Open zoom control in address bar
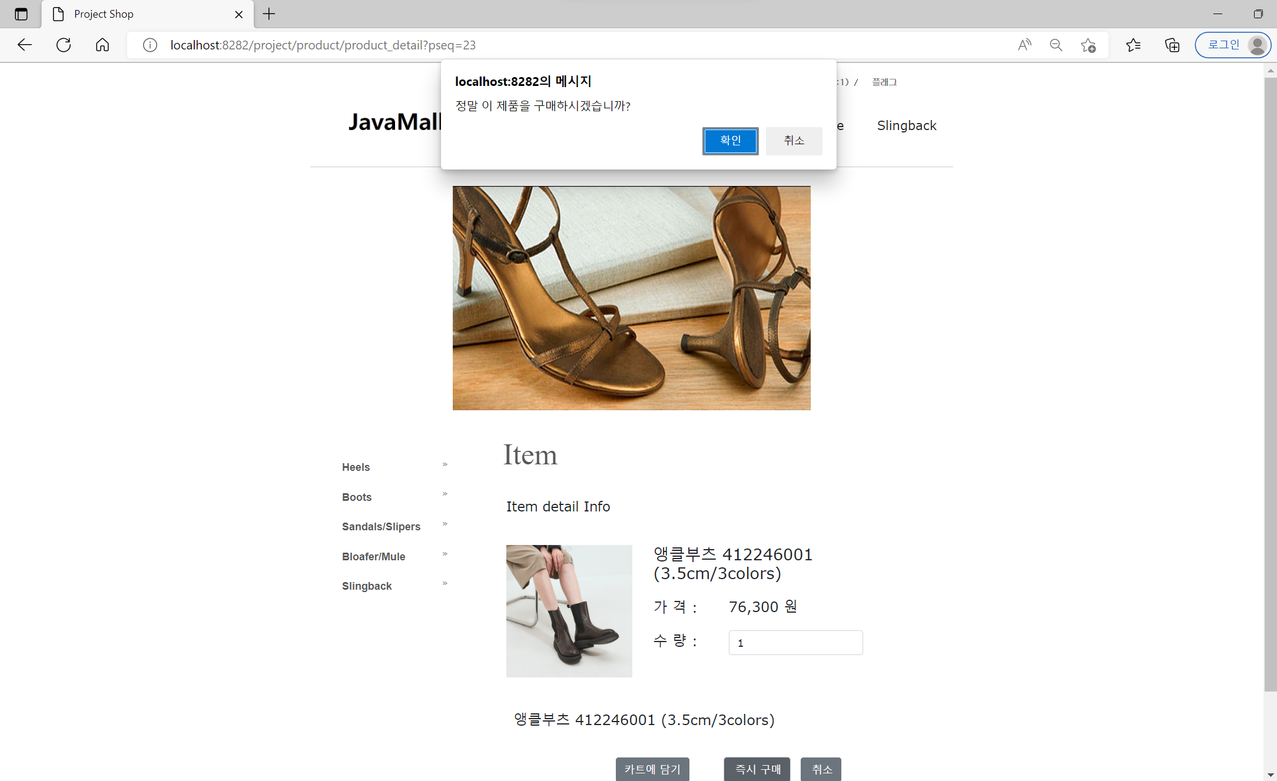 click(x=1056, y=45)
